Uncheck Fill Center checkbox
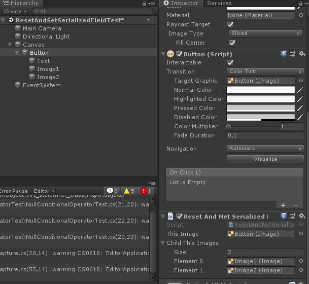 (x=232, y=43)
